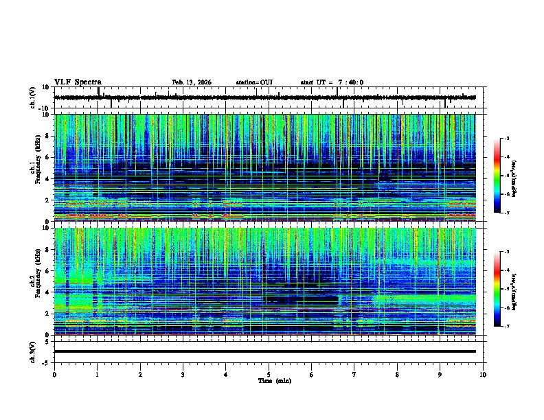Click the ch.1 spectrogram "6" kHz tick label

[x=47, y=158]
